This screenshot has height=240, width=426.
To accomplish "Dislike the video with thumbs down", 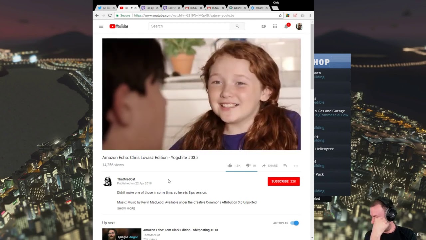I will pos(248,166).
